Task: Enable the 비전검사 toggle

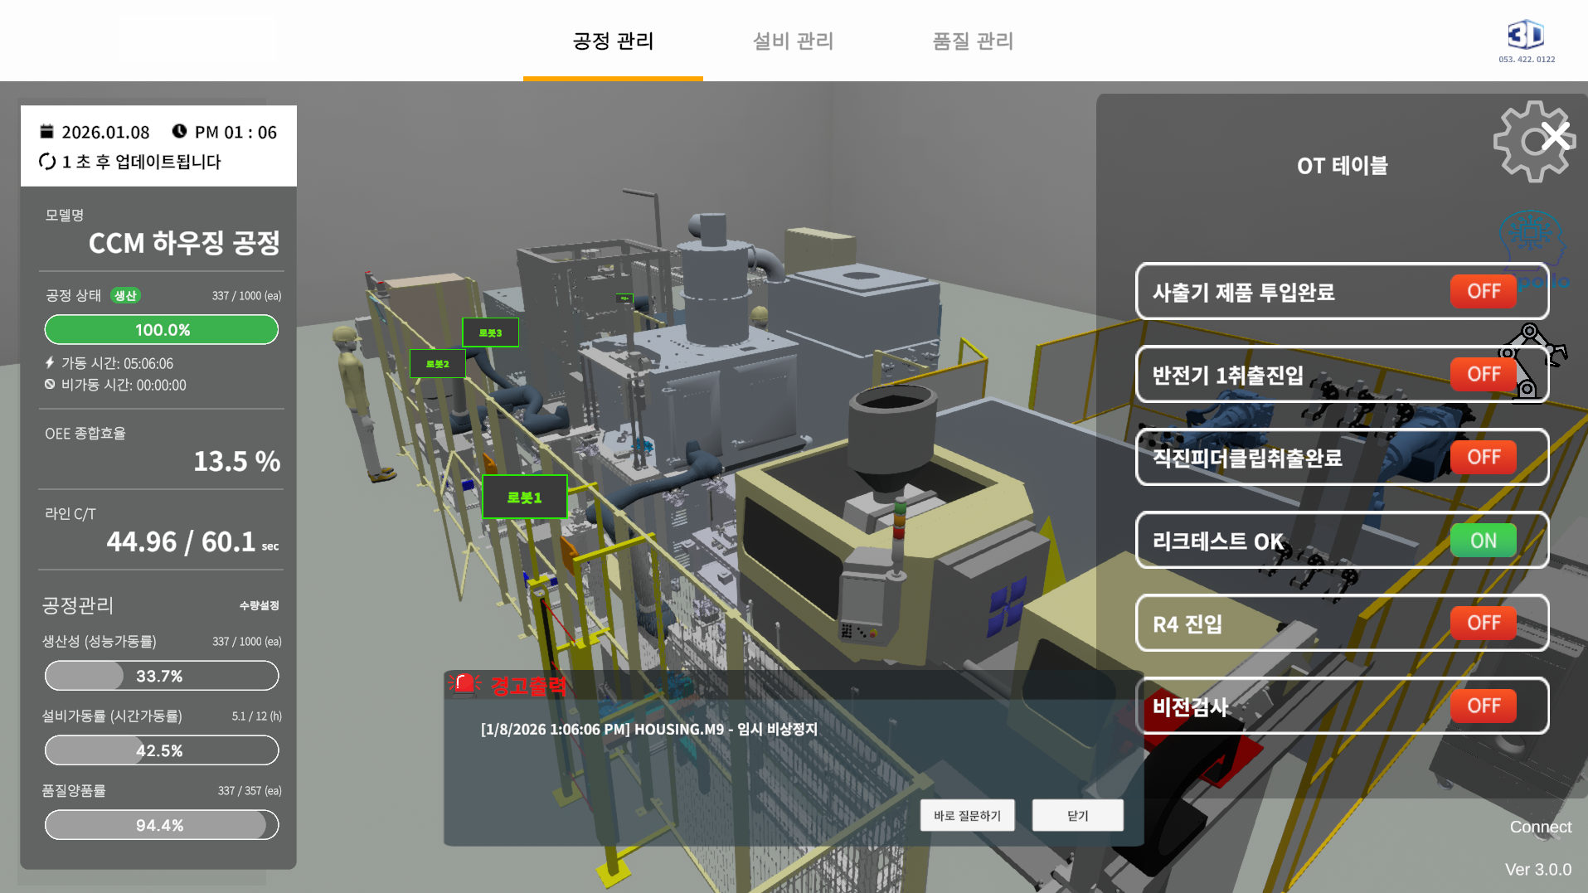Action: pyautogui.click(x=1484, y=706)
